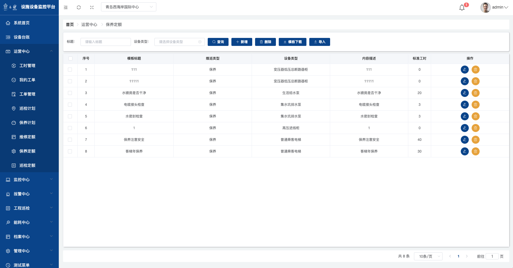Viewport: 513px width, 268px height.
Task: Open the 设备类型 selection dropdown
Action: point(179,42)
